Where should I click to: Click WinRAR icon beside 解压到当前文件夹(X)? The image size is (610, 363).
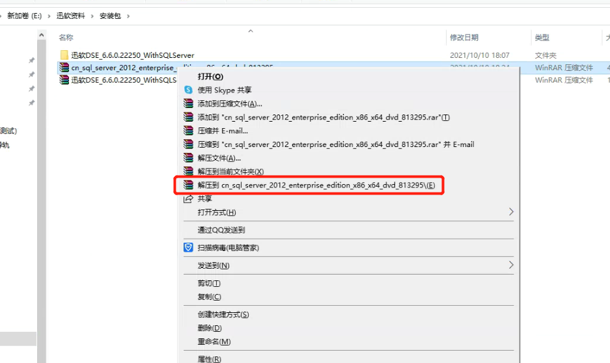(188, 171)
